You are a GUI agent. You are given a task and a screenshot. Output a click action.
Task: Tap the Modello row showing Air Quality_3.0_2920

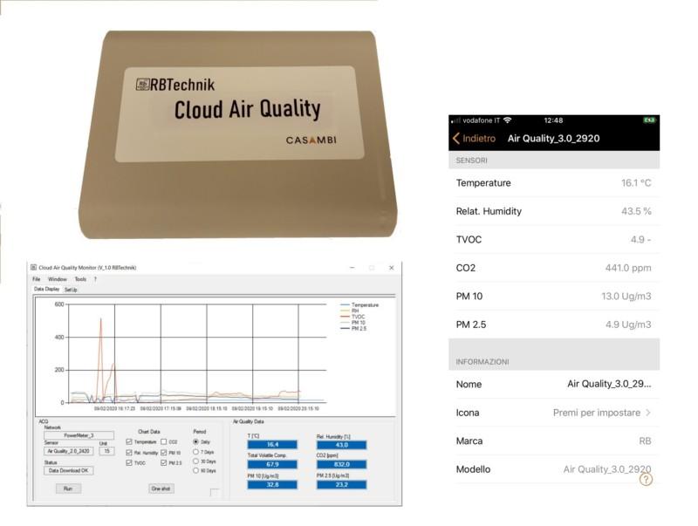click(554, 469)
